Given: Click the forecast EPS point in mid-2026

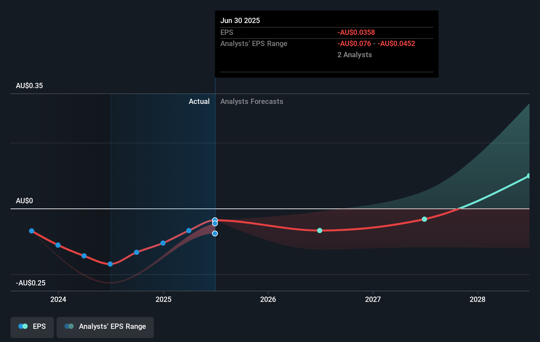Looking at the screenshot, I should point(320,231).
